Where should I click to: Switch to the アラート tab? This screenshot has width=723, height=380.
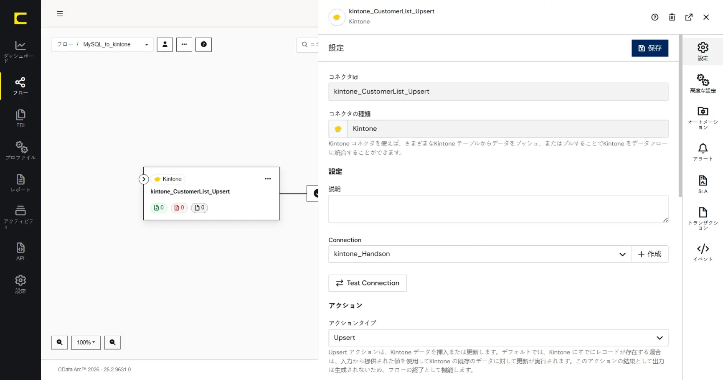[x=703, y=152]
